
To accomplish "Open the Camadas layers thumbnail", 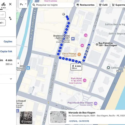I will (26, 118).
